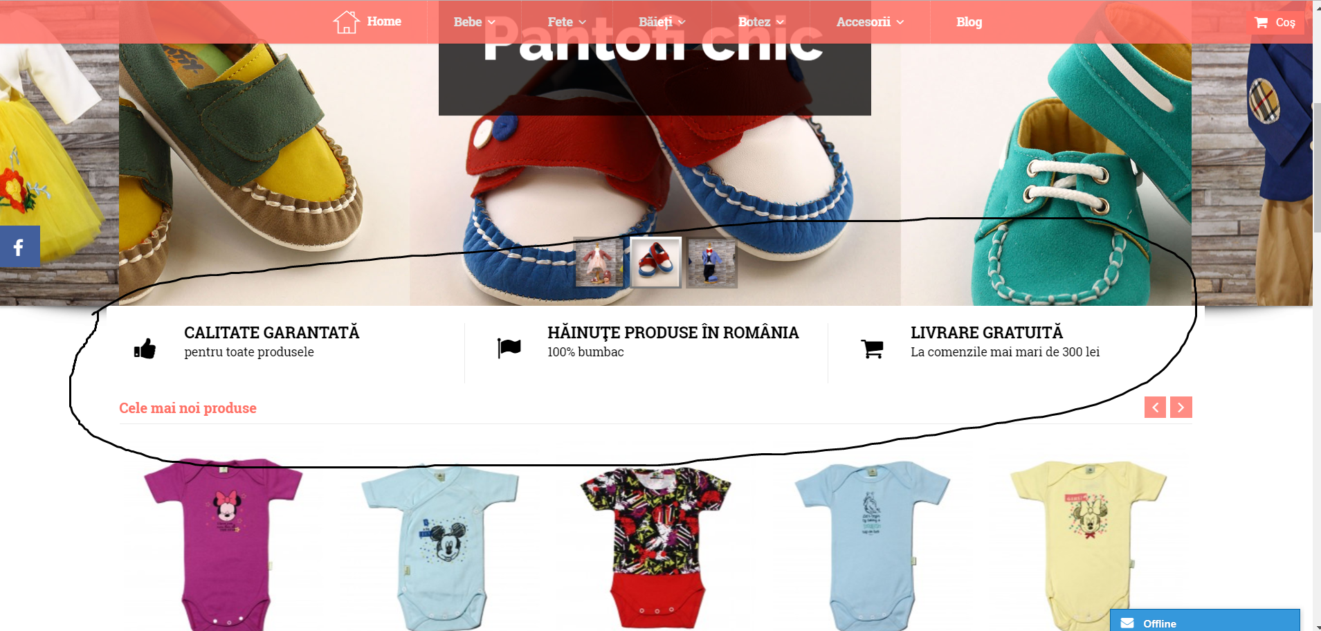Click the cart icon for Livrare Gratuită
This screenshot has width=1321, height=631.
point(872,349)
